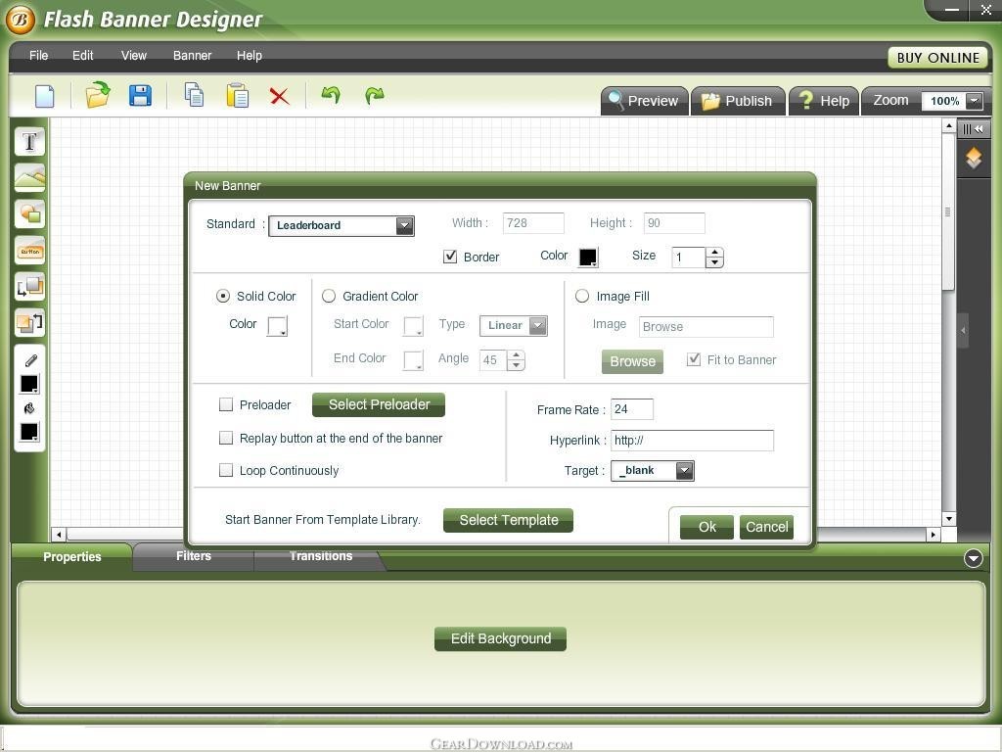Select the Image tool in left toolbar
The height and width of the screenshot is (752, 1002).
click(x=29, y=178)
